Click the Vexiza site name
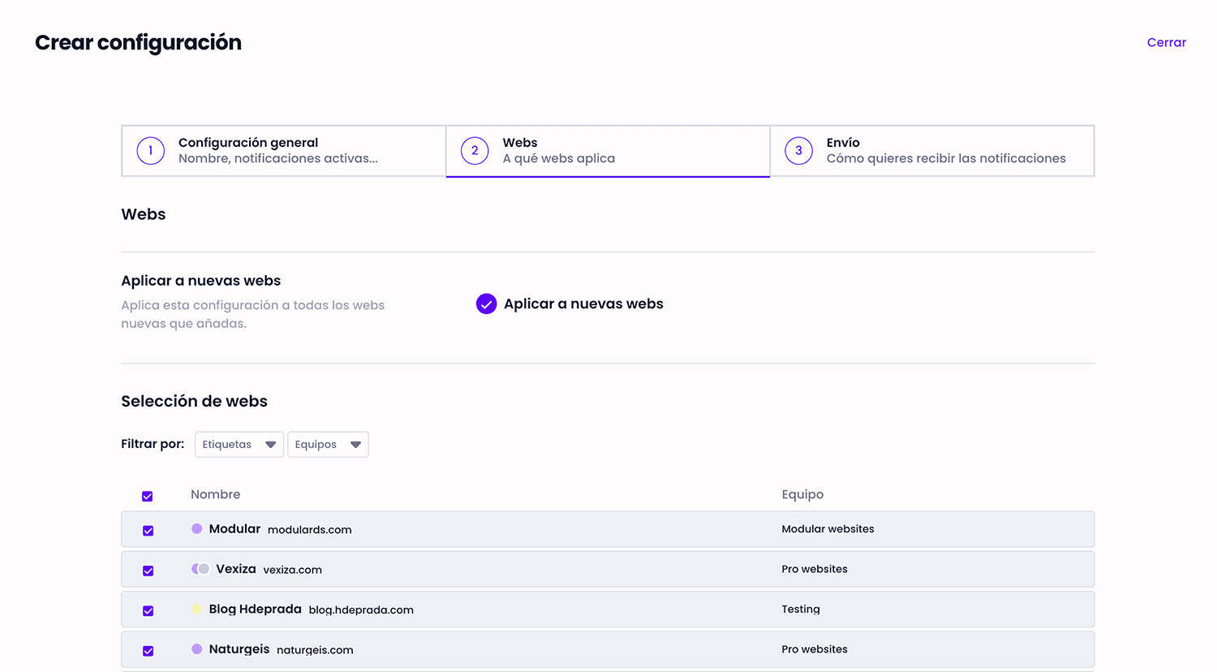Screen dimensions: 1217x672 click(x=236, y=569)
